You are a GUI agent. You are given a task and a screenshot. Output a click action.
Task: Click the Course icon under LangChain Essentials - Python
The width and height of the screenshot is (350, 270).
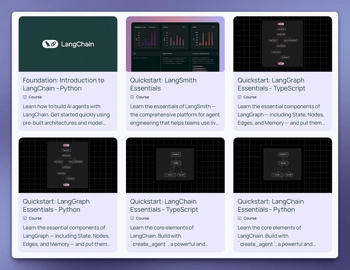click(x=239, y=218)
